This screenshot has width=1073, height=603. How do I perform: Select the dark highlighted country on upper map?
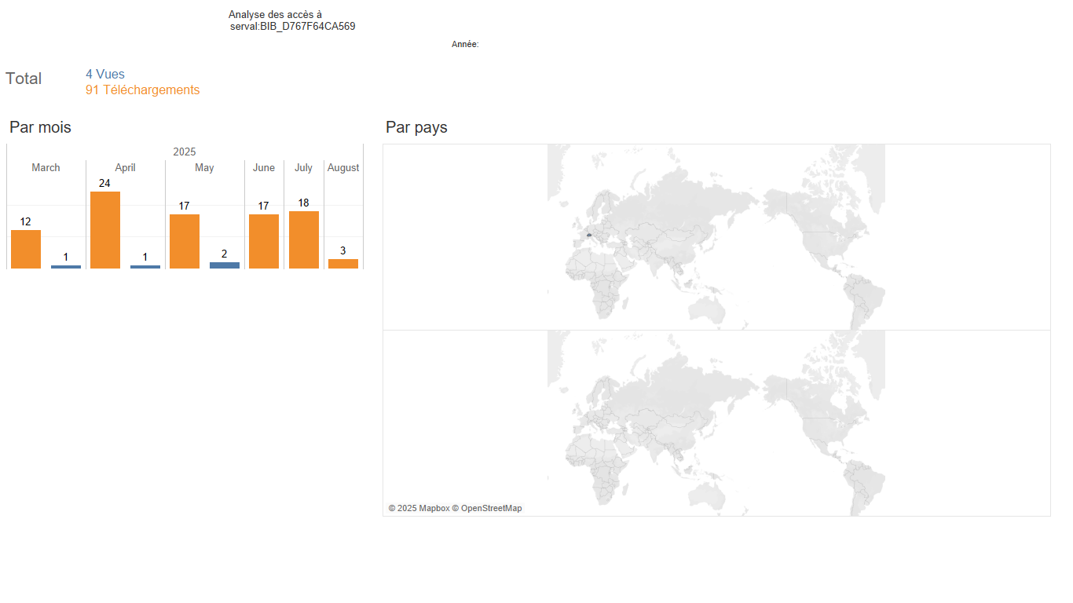pos(588,235)
